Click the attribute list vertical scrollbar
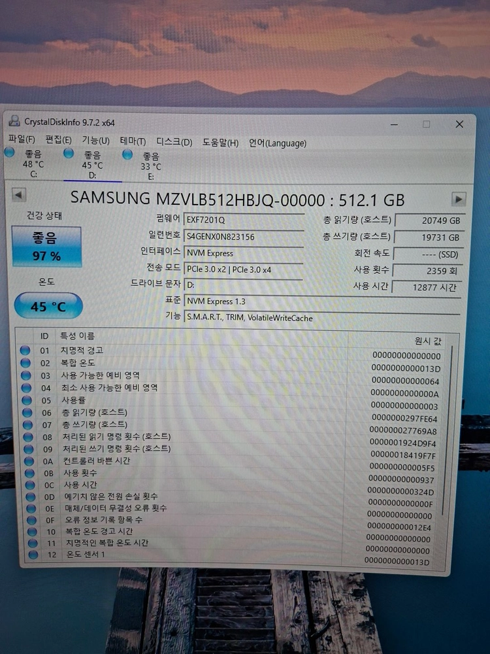This screenshot has height=654, width=490. click(x=448, y=430)
